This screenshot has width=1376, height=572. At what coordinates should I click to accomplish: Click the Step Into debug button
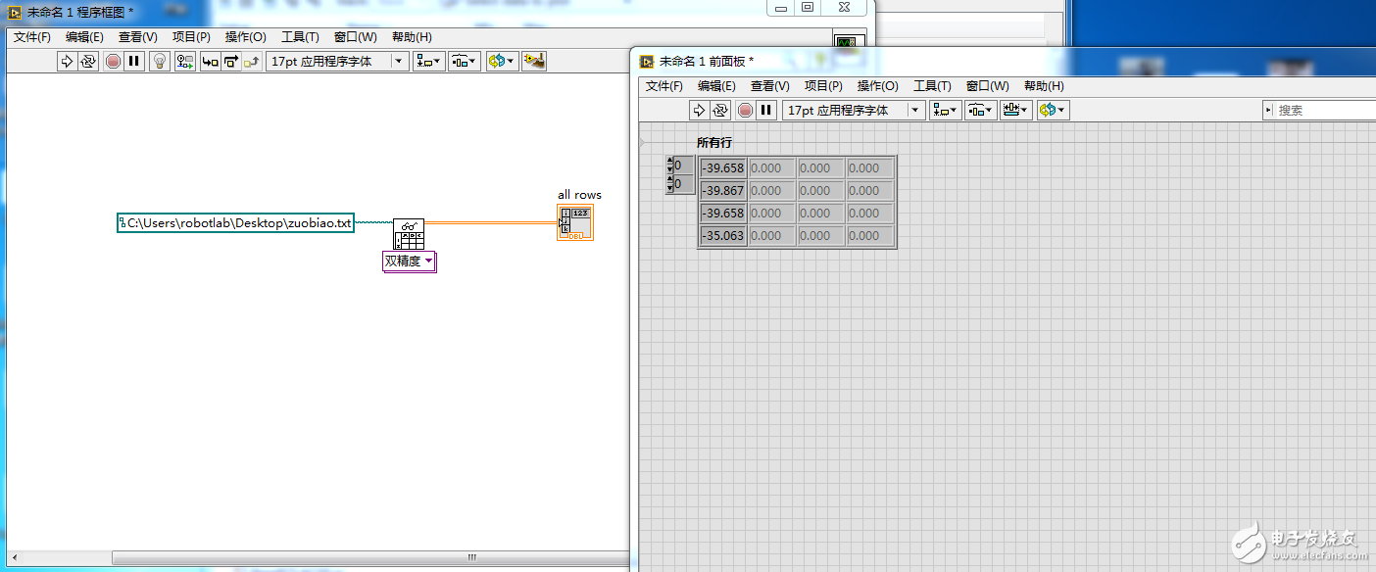pyautogui.click(x=210, y=61)
